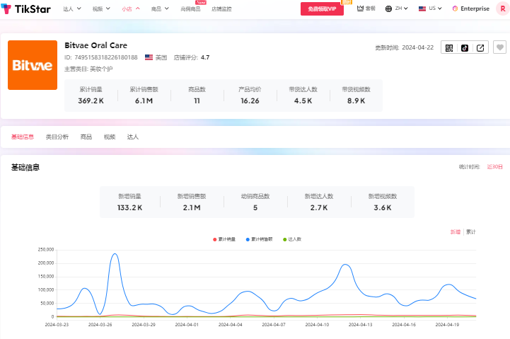The image size is (510, 339).
Task: Click the Bitvae shop logo
Action: pos(33,65)
